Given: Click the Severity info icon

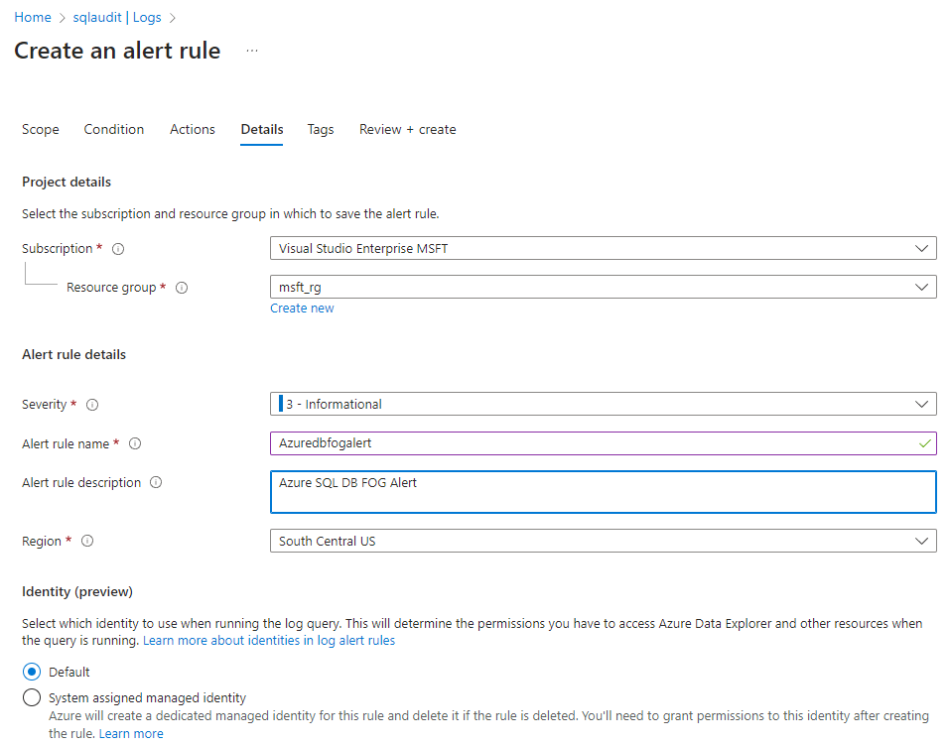Looking at the screenshot, I should pos(92,405).
